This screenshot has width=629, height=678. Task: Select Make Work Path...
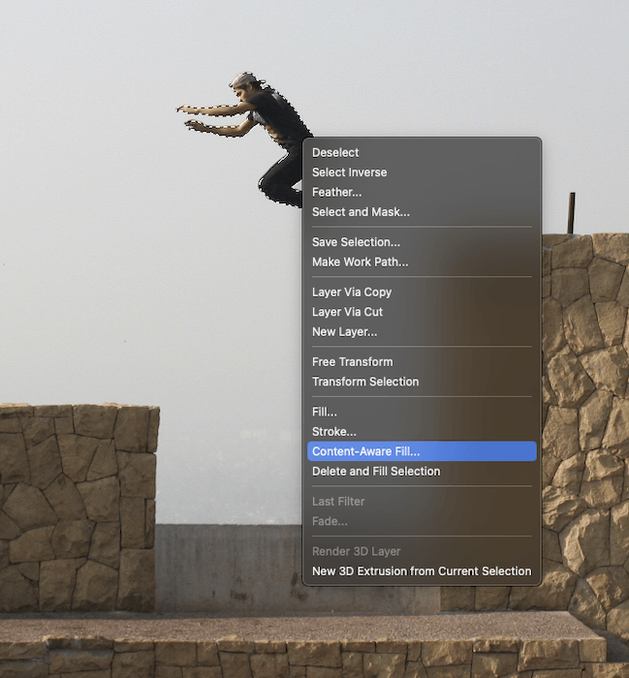point(422,262)
